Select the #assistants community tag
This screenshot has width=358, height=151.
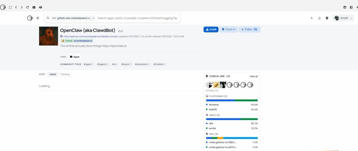[x=143, y=64]
